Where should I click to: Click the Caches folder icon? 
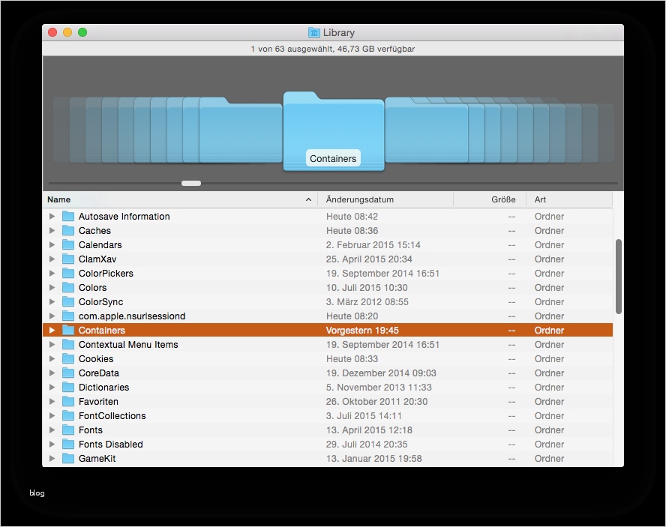pos(68,231)
